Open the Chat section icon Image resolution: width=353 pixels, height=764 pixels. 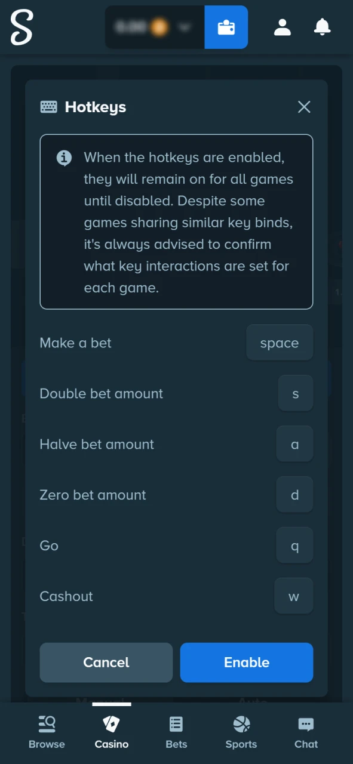point(306,729)
